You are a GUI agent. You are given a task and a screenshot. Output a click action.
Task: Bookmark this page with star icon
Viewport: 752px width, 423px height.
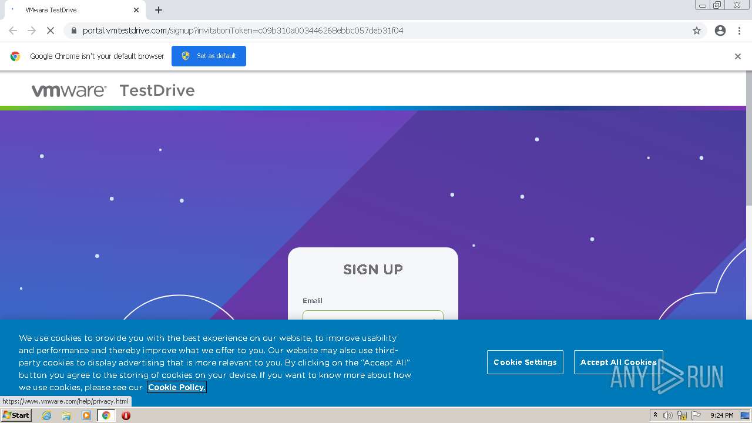point(697,31)
